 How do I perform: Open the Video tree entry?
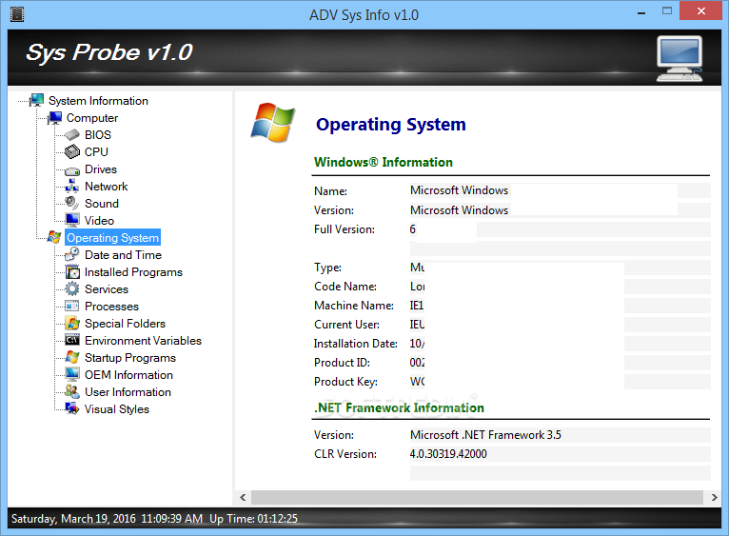point(99,221)
